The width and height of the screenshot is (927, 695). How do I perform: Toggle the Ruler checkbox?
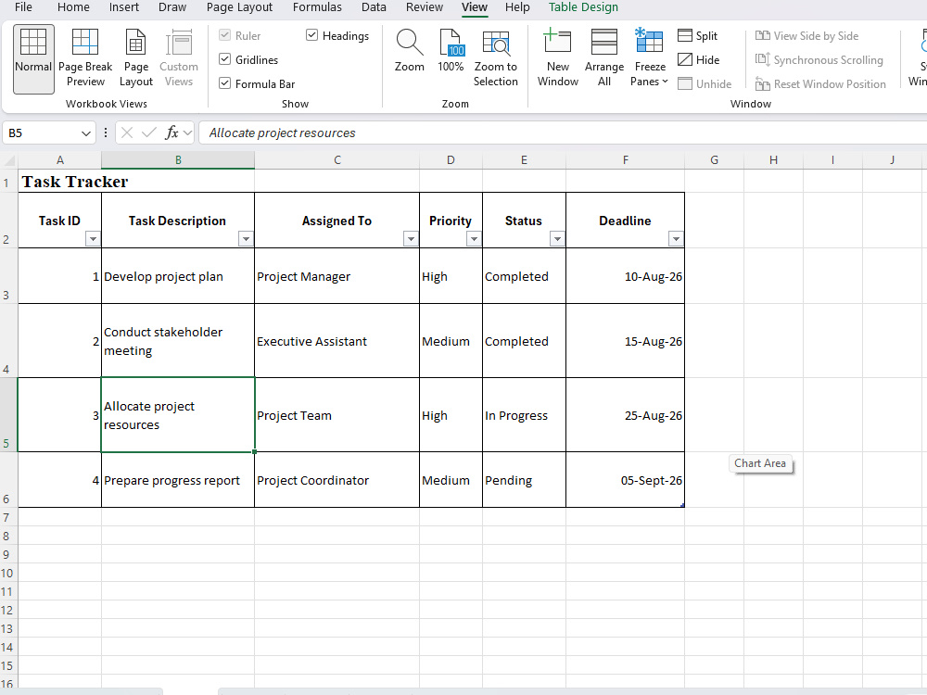click(224, 35)
